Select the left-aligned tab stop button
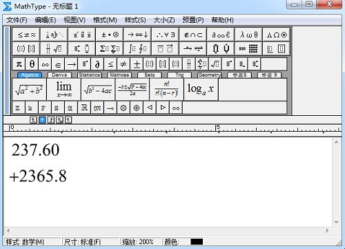The image size is (345, 249). (x=33, y=120)
